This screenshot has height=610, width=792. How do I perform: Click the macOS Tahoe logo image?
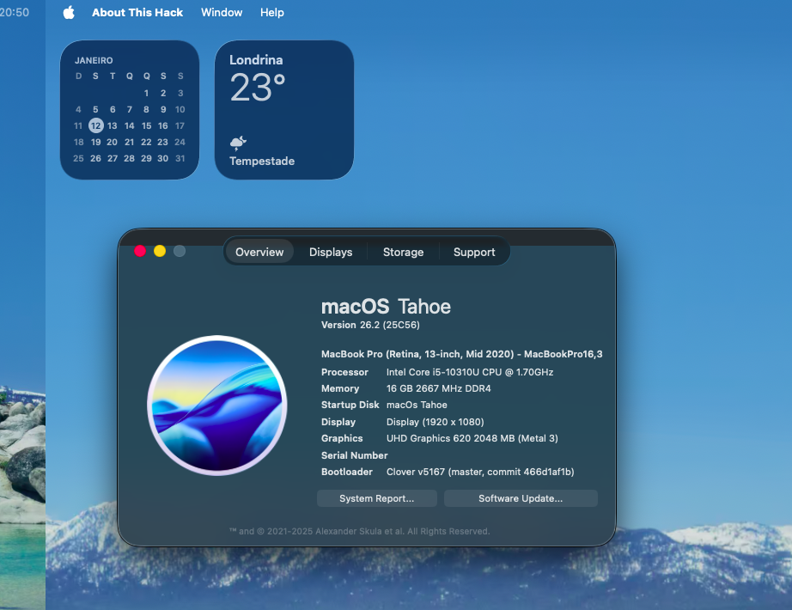(x=217, y=406)
